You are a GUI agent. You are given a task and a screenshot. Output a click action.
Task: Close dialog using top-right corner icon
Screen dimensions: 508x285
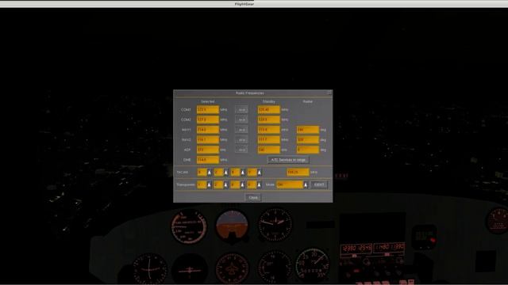pos(329,93)
